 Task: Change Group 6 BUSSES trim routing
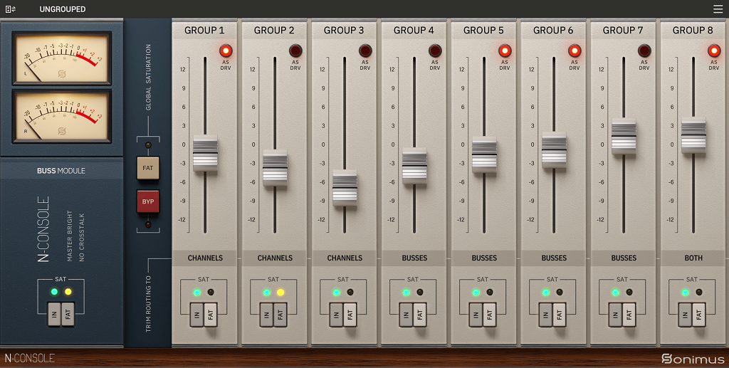click(554, 258)
